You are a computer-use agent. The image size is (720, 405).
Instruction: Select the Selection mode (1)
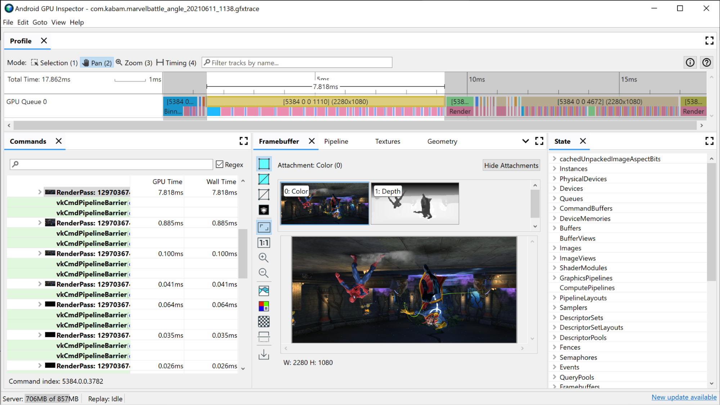click(x=53, y=63)
